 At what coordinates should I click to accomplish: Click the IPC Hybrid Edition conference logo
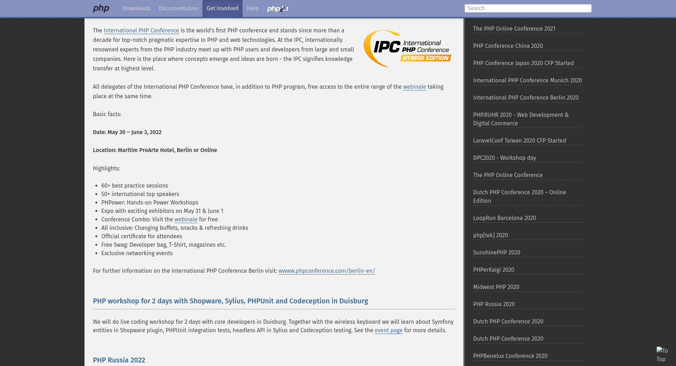pyautogui.click(x=407, y=49)
